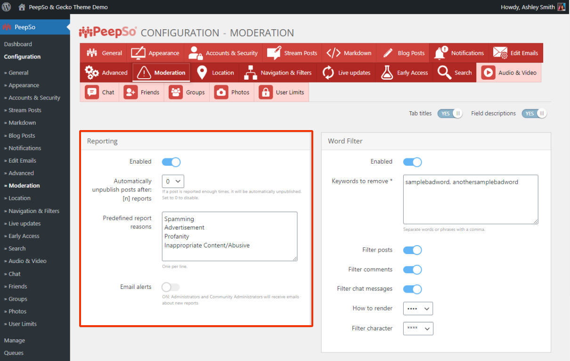Open Manage in the sidebar
Image resolution: width=570 pixels, height=361 pixels.
click(15, 340)
